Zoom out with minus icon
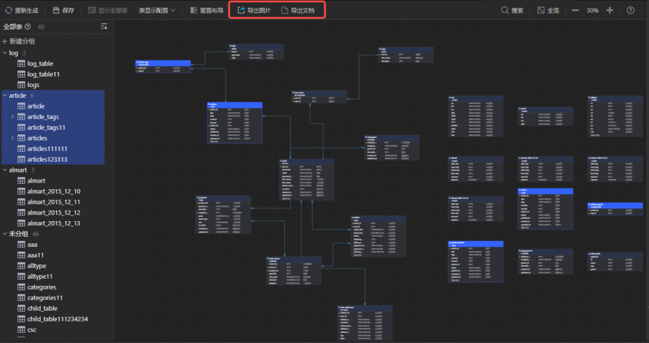Image resolution: width=649 pixels, height=343 pixels. [575, 10]
